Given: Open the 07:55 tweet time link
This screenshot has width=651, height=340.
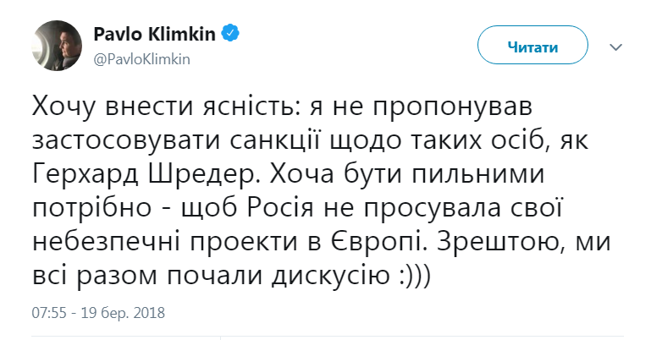Looking at the screenshot, I should [x=48, y=313].
